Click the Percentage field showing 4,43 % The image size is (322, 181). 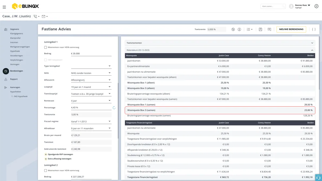[91, 108]
